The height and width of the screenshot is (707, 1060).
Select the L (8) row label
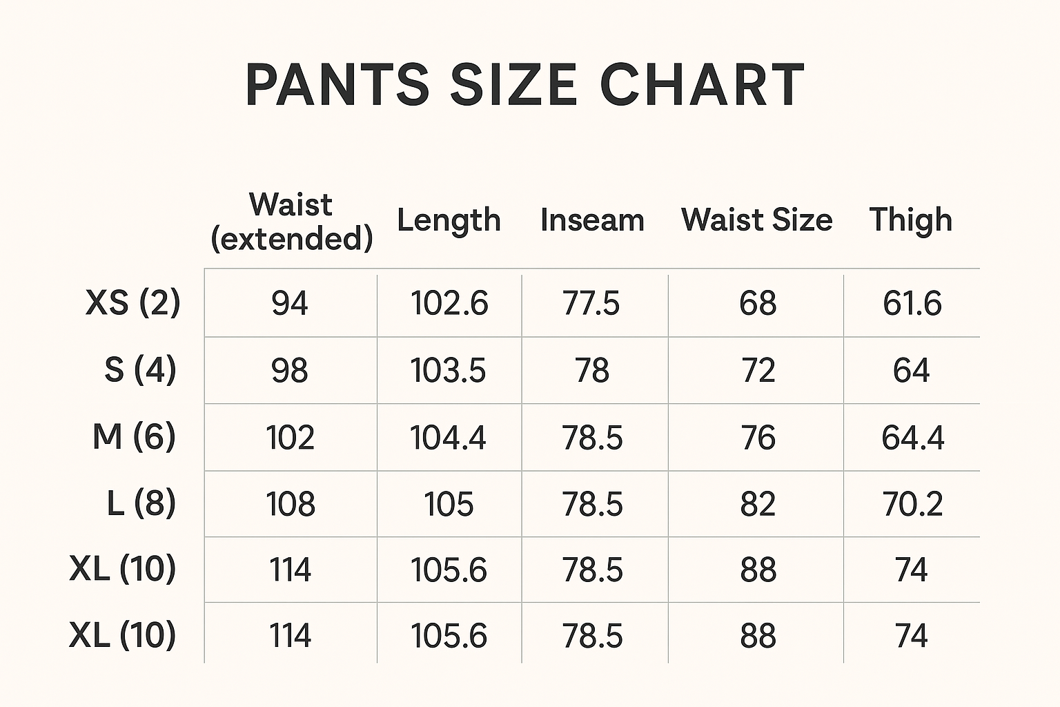coord(141,503)
